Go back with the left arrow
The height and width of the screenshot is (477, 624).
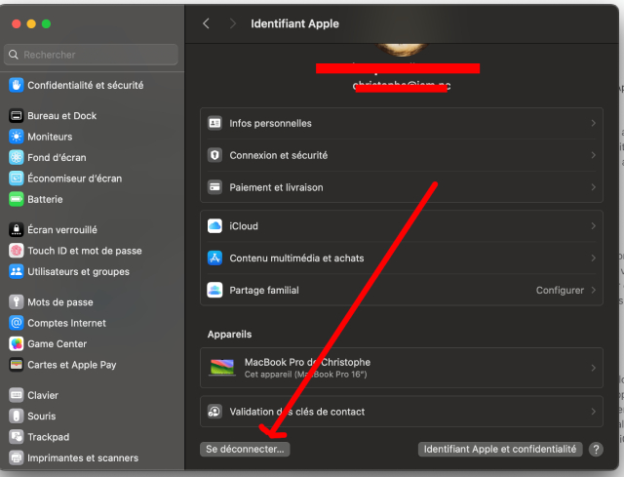tap(206, 23)
